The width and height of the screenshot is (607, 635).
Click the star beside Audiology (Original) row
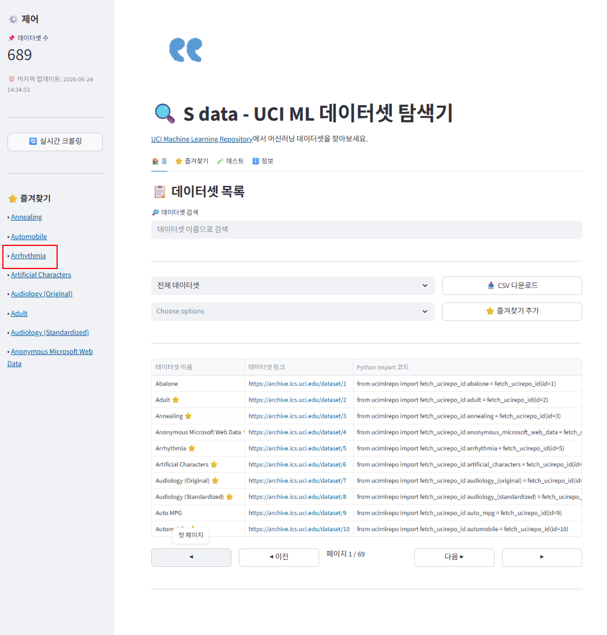[x=215, y=481]
